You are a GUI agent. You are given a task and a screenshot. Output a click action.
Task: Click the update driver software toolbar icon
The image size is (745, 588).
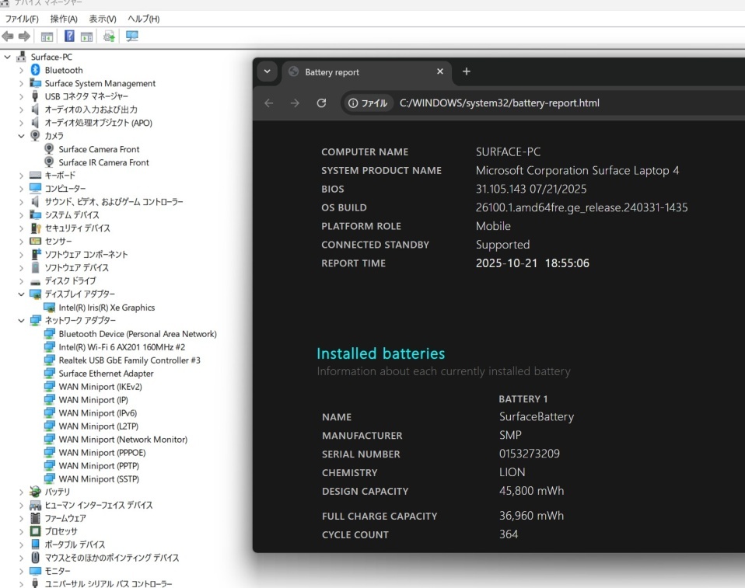(109, 37)
